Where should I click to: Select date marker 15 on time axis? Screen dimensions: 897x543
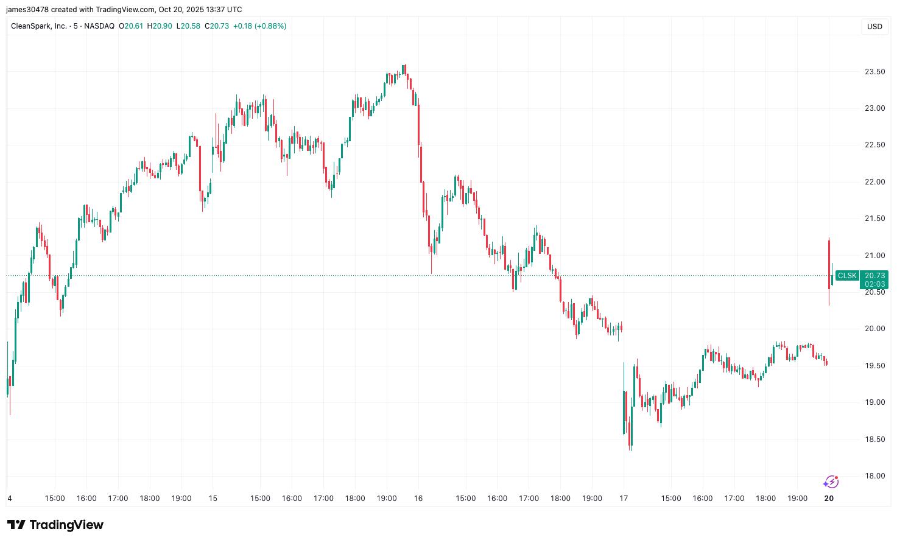tap(213, 498)
